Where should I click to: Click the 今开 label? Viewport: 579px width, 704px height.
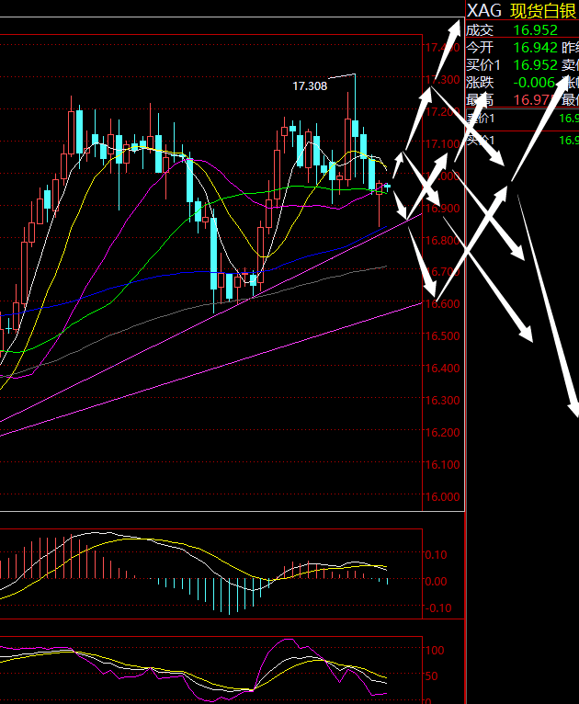480,48
